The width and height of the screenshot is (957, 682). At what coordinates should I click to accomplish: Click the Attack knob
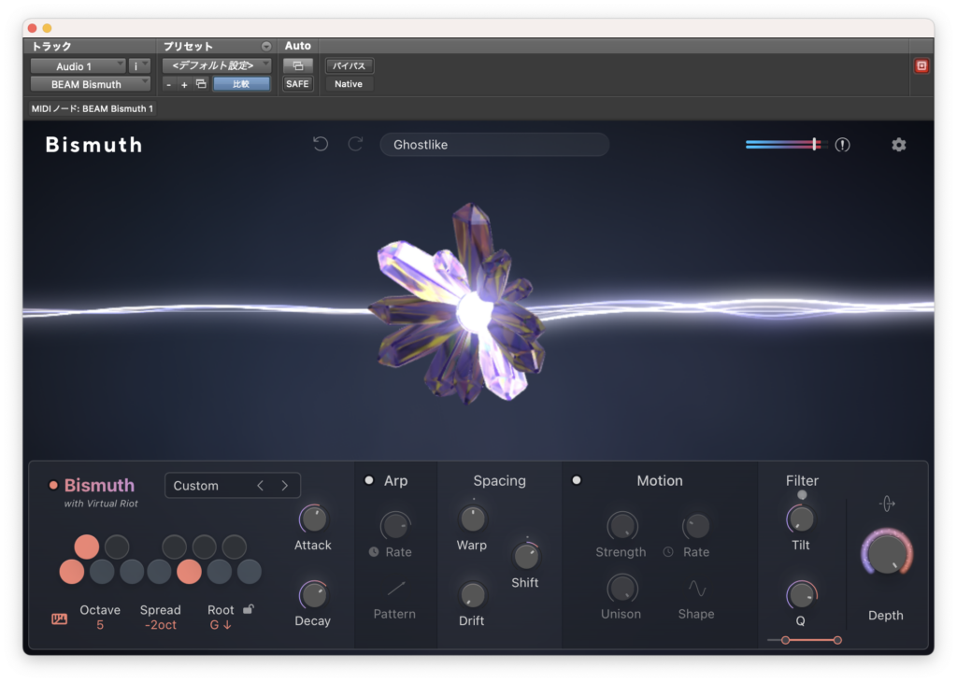tap(313, 519)
